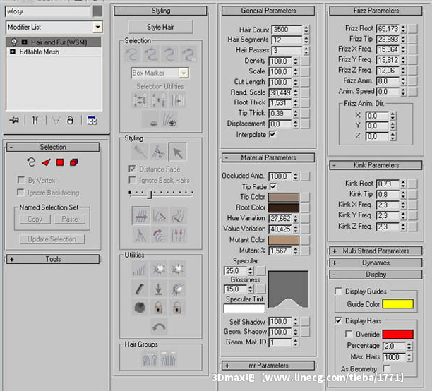
Task: Uncheck the Interpolate checkbox
Action: click(x=272, y=135)
